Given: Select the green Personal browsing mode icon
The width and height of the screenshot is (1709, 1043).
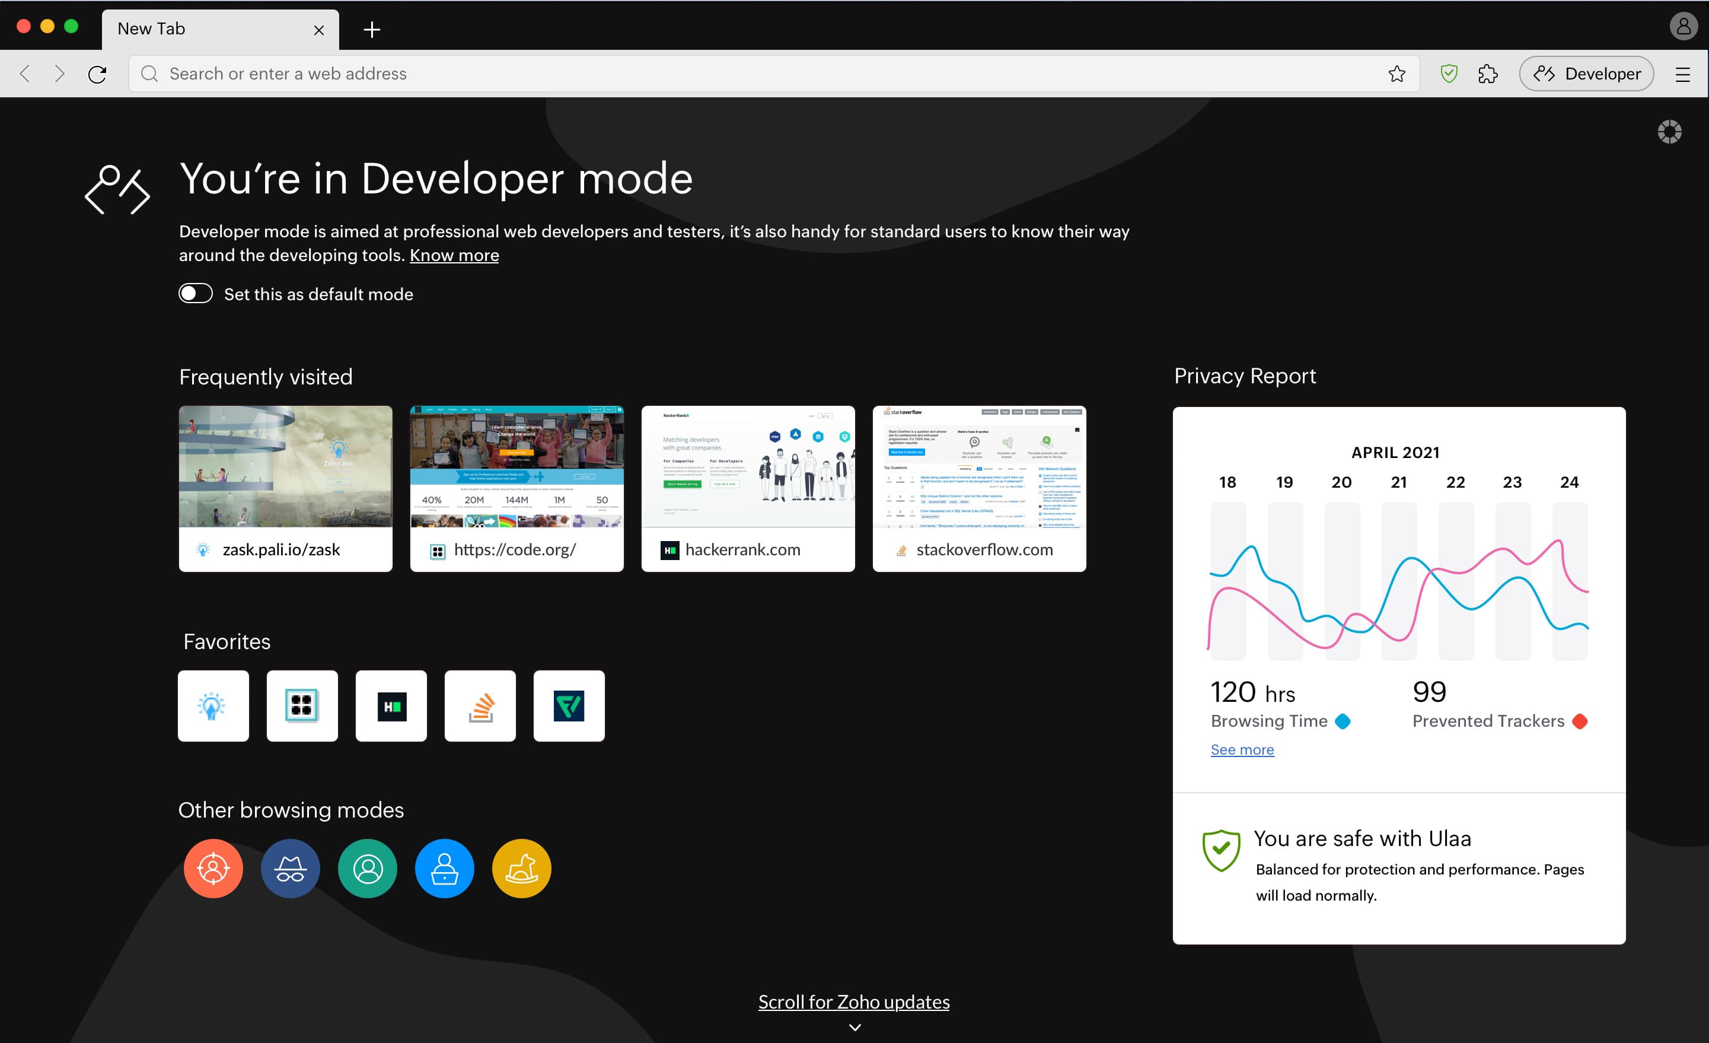Looking at the screenshot, I should (368, 868).
